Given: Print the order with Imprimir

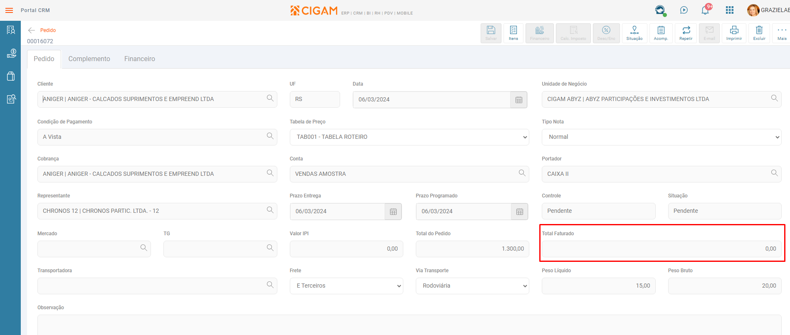Looking at the screenshot, I should tap(734, 33).
